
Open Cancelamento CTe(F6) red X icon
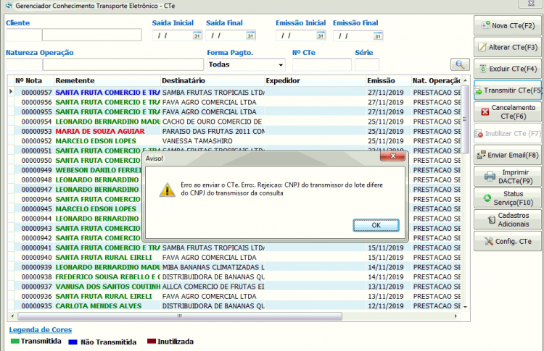pos(485,111)
